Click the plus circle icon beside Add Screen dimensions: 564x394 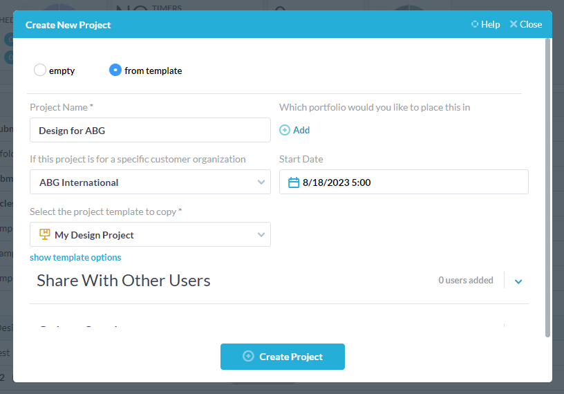285,130
